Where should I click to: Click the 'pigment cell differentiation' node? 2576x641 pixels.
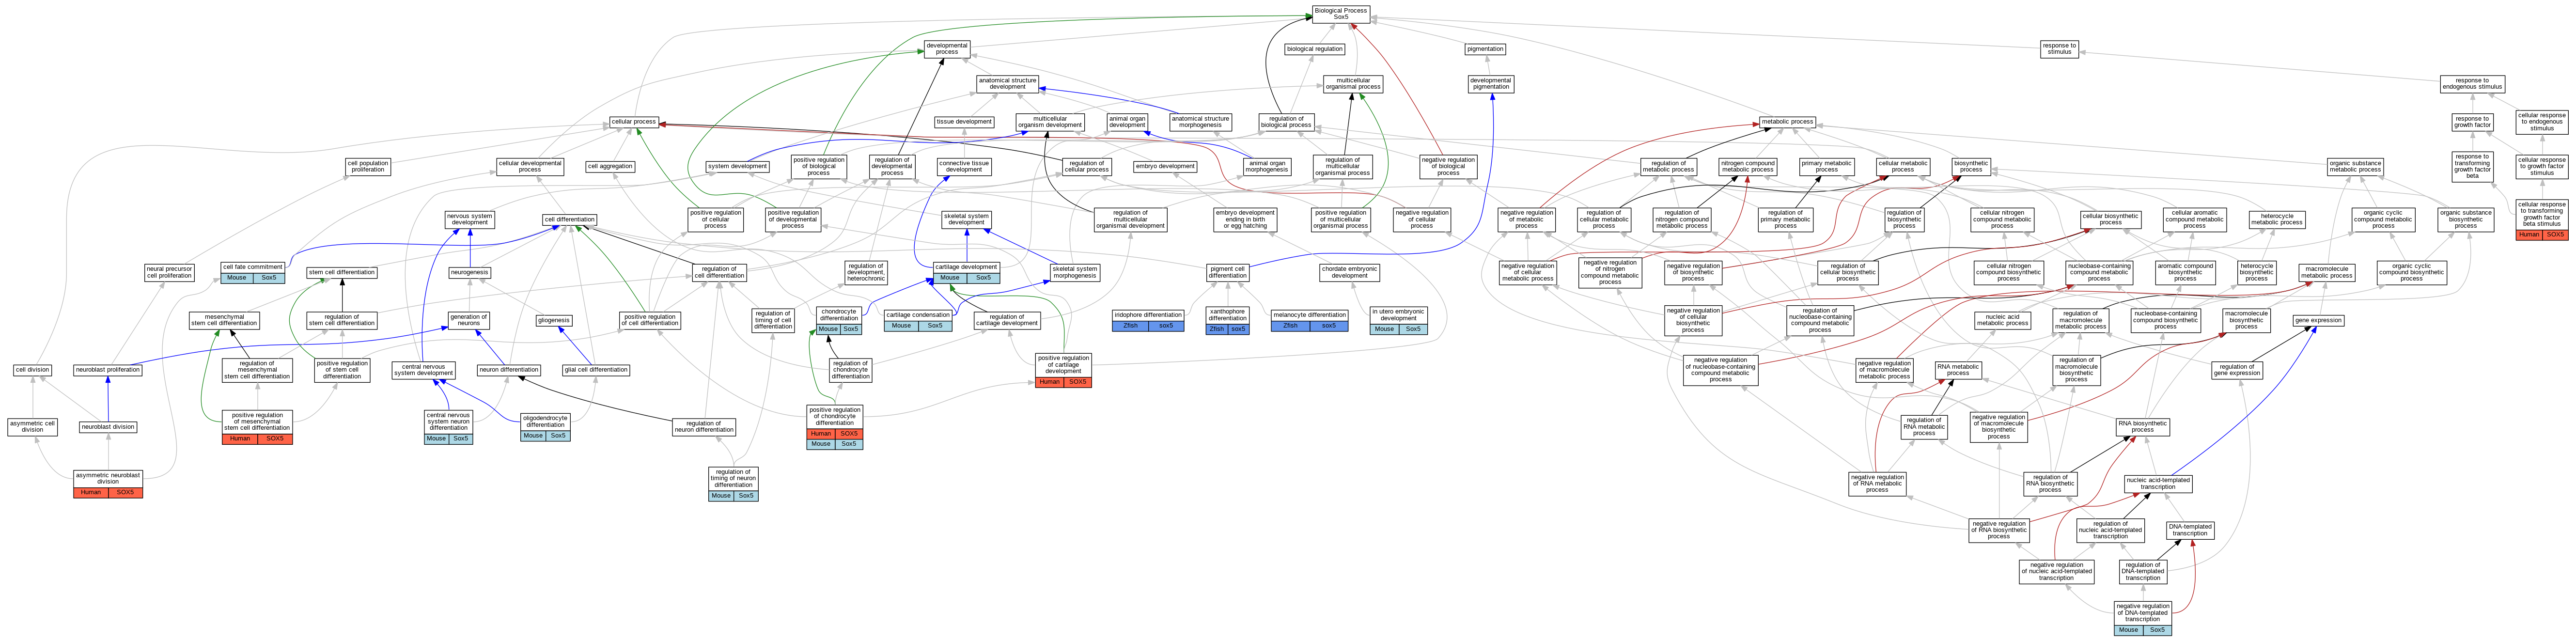tap(1228, 272)
